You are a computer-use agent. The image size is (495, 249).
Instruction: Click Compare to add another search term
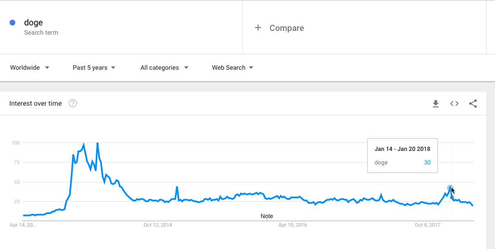click(286, 28)
